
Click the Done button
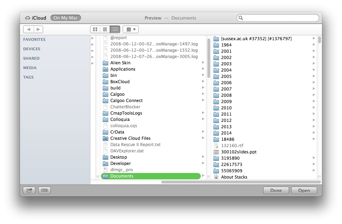click(276, 190)
